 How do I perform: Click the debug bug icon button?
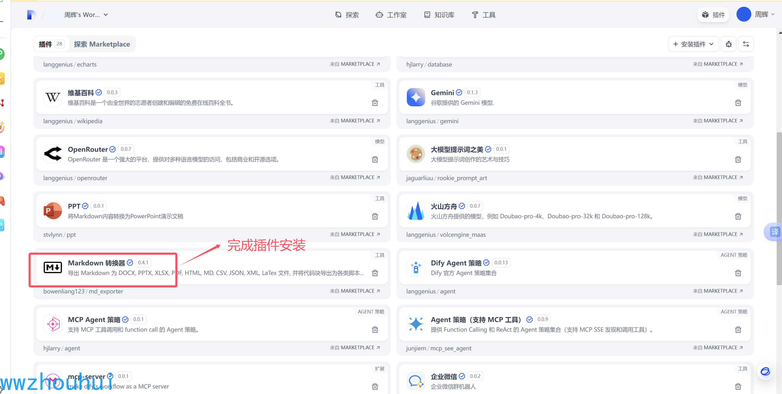(729, 44)
